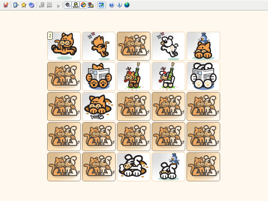
Task: Toggle the fullscreen window button
Action: (101, 5)
